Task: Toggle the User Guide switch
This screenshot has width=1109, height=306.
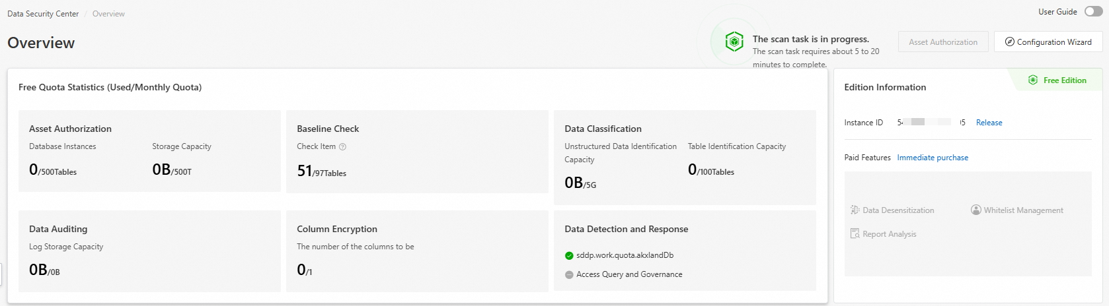Action: coord(1093,12)
